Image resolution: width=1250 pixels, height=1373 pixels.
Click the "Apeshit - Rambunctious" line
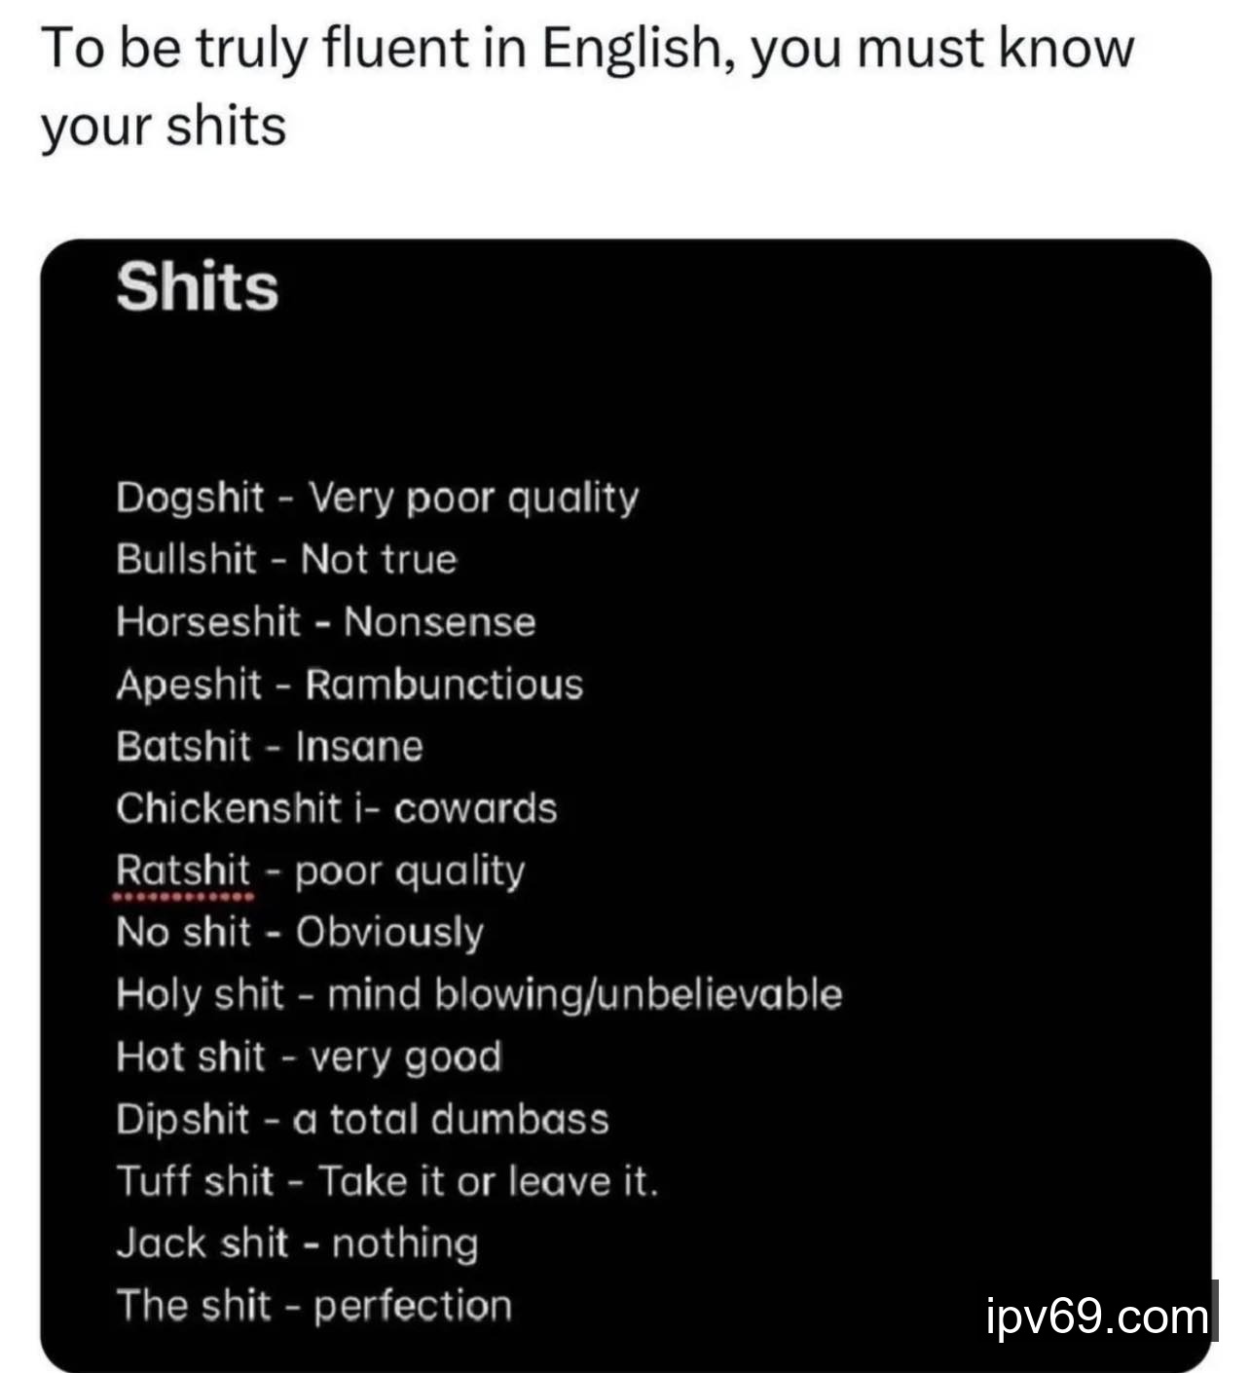click(349, 685)
